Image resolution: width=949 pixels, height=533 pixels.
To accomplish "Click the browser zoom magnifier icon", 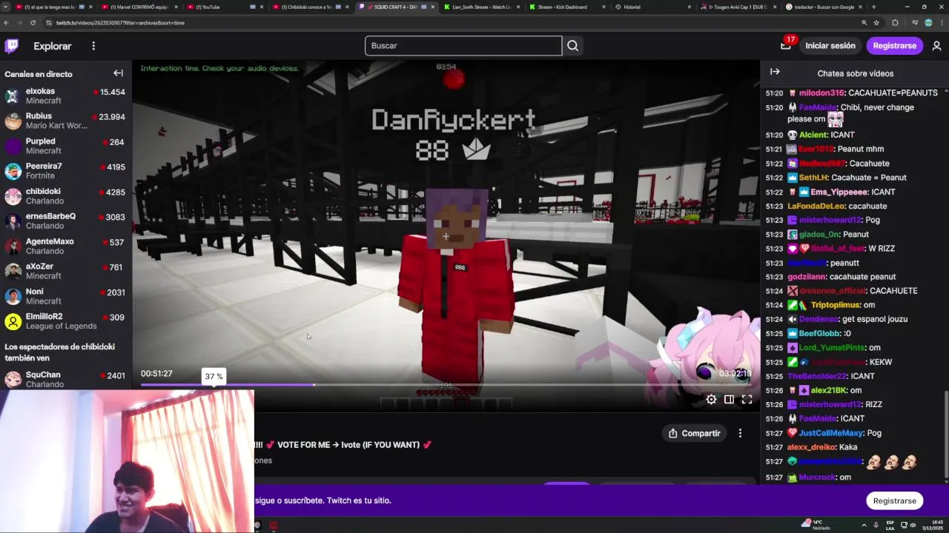I will [x=864, y=23].
